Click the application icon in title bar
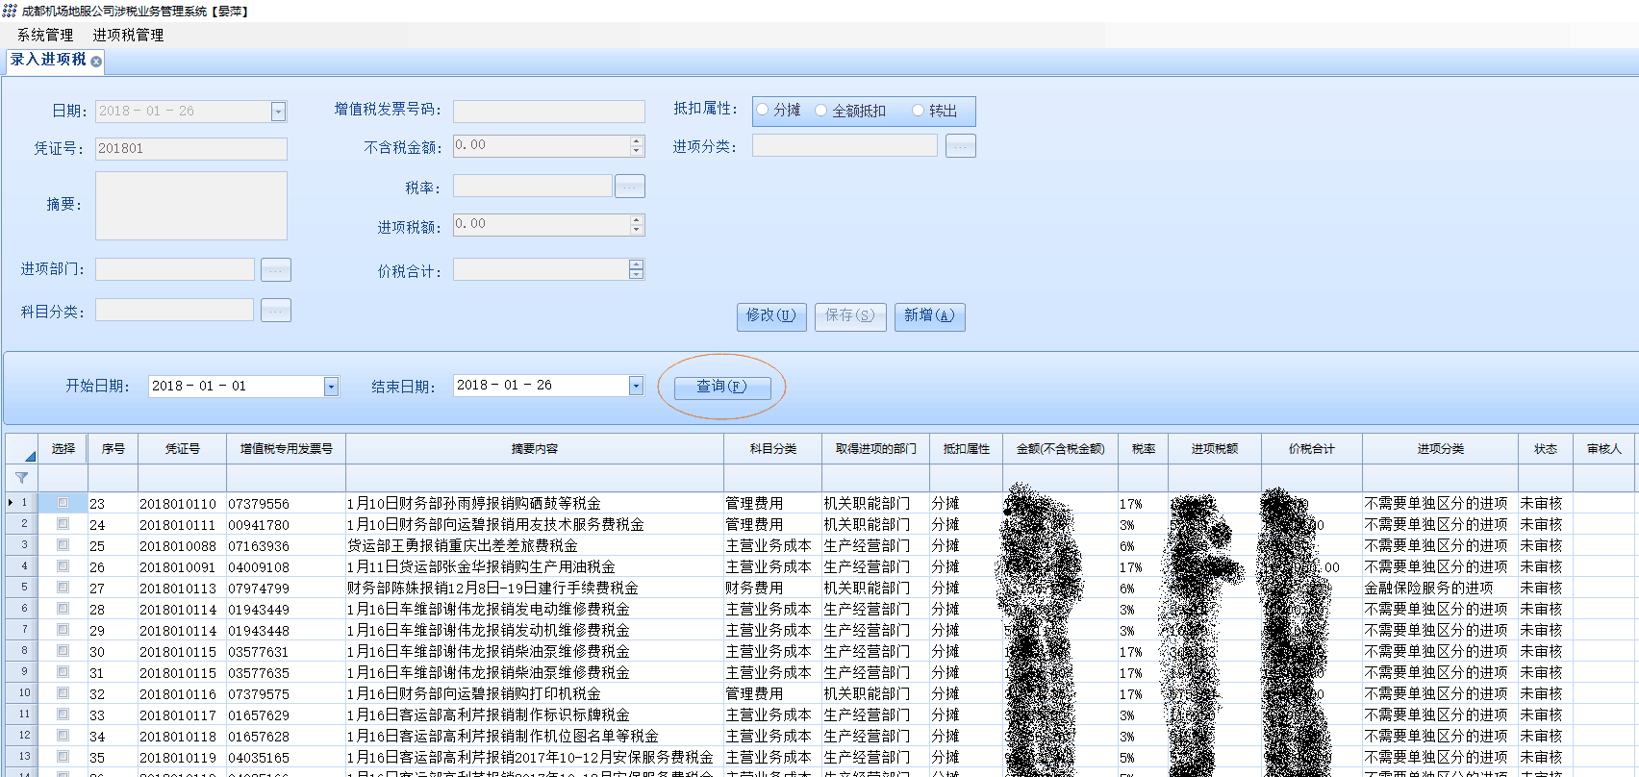Viewport: 1639px width, 777px height. tap(10, 11)
